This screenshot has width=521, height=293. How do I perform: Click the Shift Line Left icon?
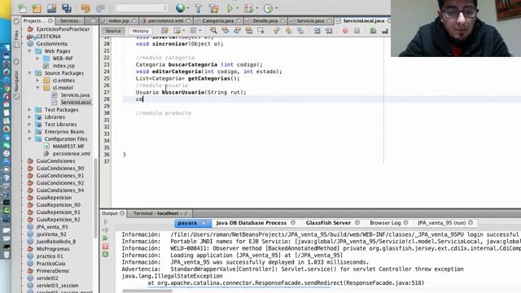point(317,31)
